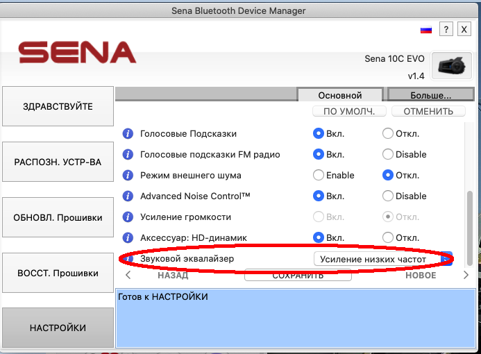Click the ОТМЕНИТЬ button

click(x=428, y=111)
